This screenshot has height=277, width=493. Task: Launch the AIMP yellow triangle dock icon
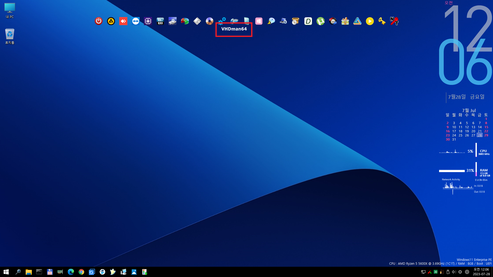[111, 21]
